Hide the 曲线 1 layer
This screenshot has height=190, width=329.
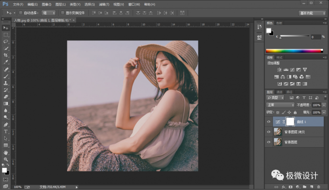(x=268, y=122)
